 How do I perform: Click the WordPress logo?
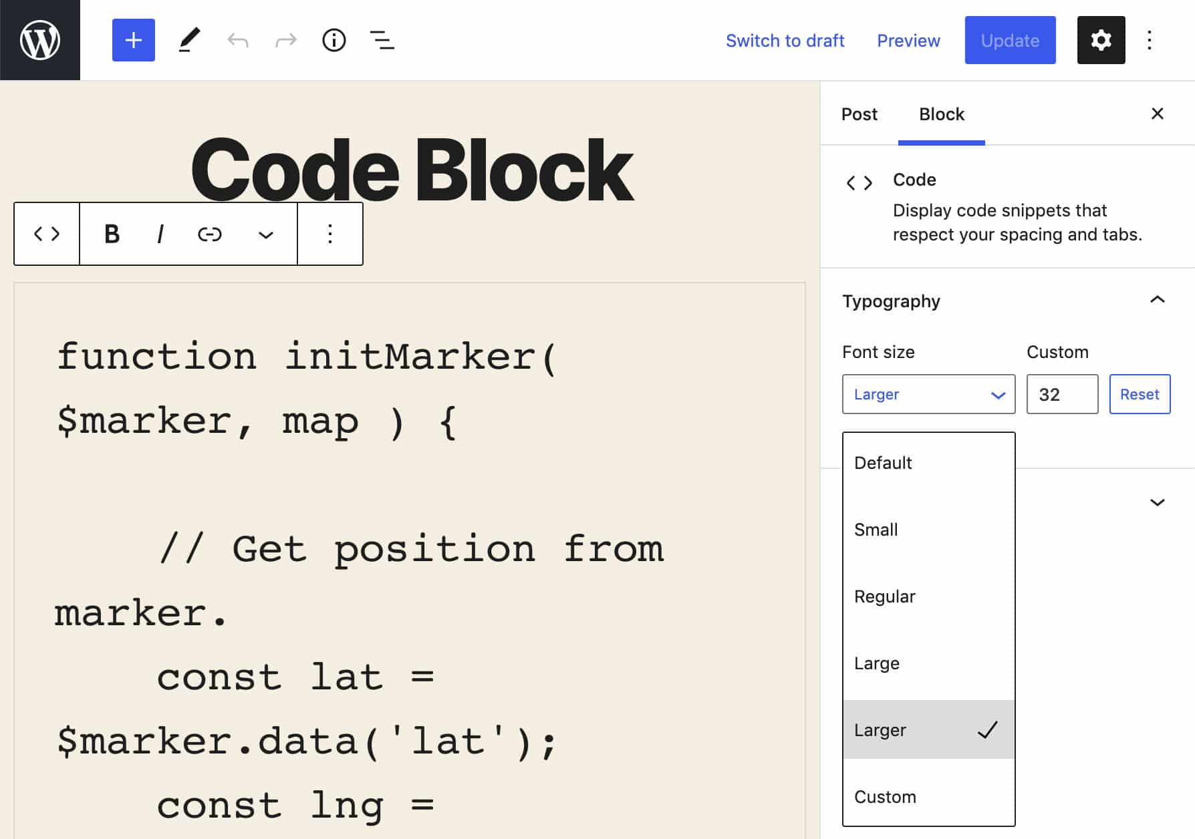coord(39,39)
